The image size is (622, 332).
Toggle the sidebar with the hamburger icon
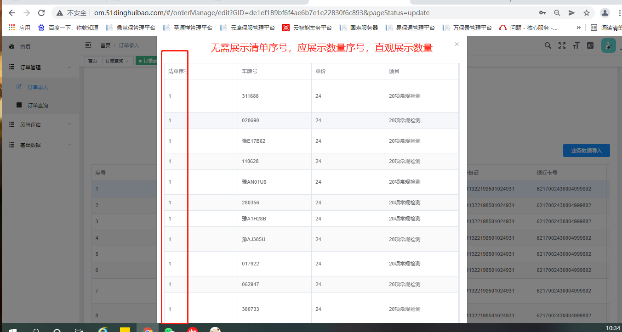88,45
